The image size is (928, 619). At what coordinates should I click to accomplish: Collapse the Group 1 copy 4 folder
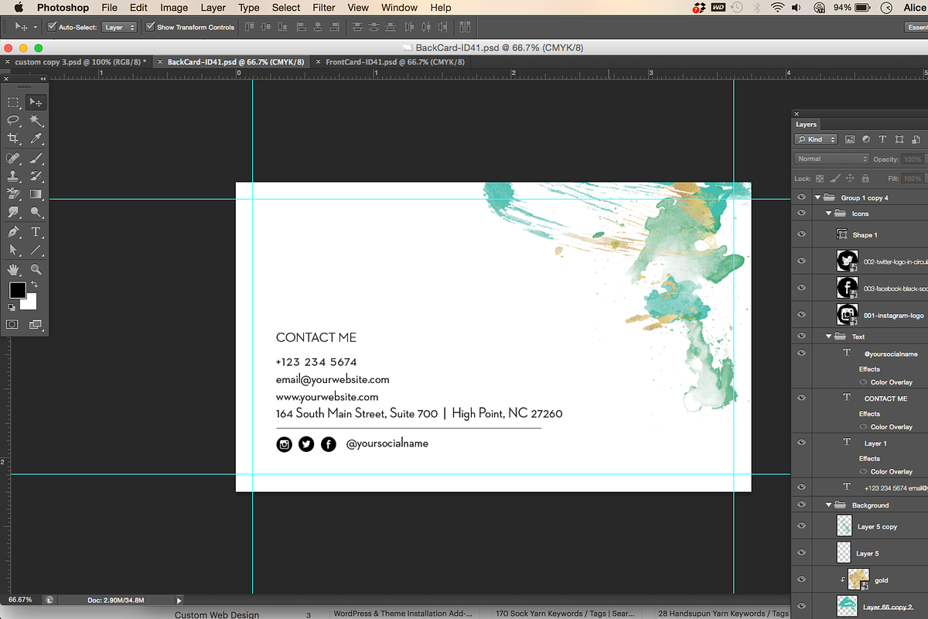[x=817, y=198]
